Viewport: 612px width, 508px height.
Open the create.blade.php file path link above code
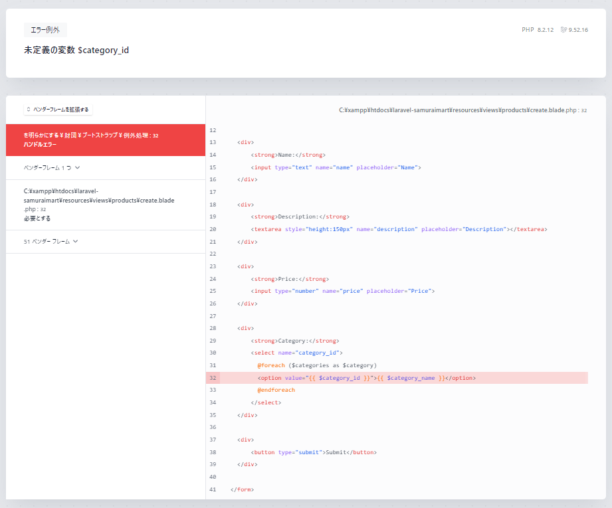462,110
